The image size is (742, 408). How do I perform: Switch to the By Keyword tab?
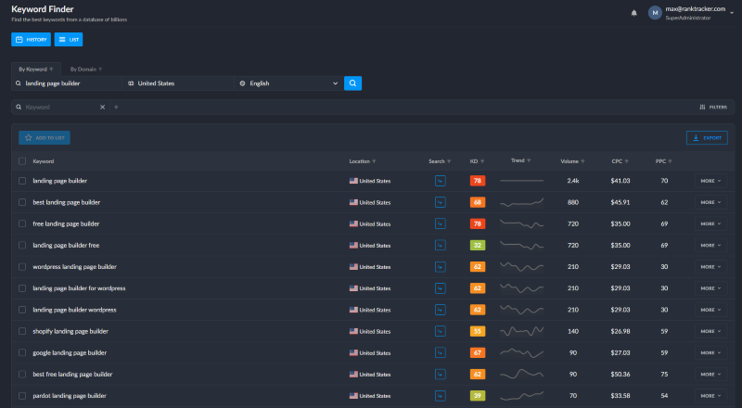pyautogui.click(x=36, y=70)
